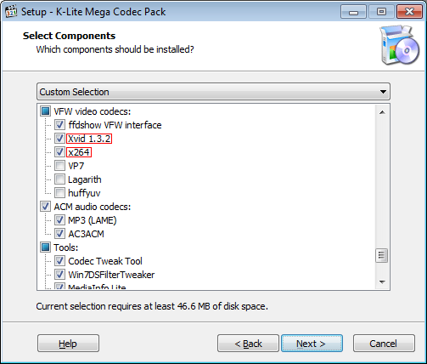The width and height of the screenshot is (427, 364).
Task: Enable the VP7 codec checkbox
Action: pyautogui.click(x=59, y=166)
